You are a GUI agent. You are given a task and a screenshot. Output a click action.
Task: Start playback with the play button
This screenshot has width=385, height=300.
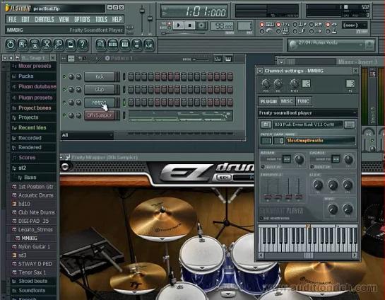[178, 25]
